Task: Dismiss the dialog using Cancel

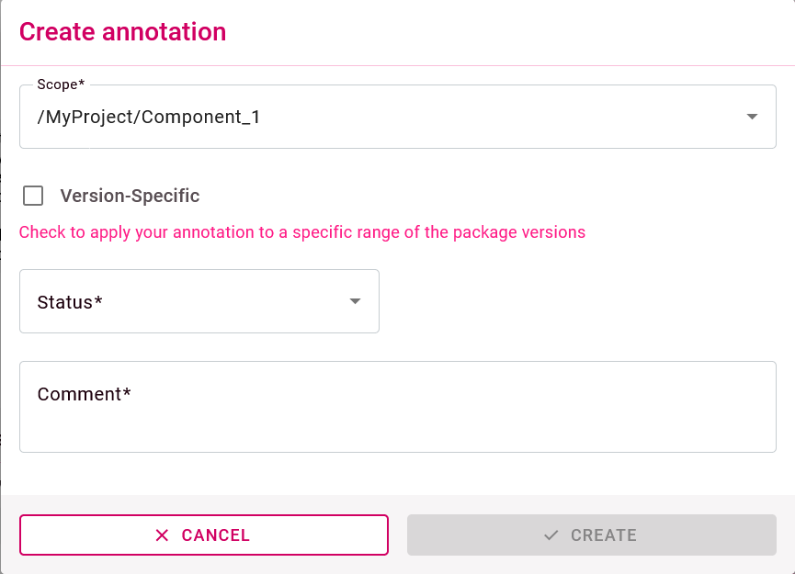Action: point(203,535)
